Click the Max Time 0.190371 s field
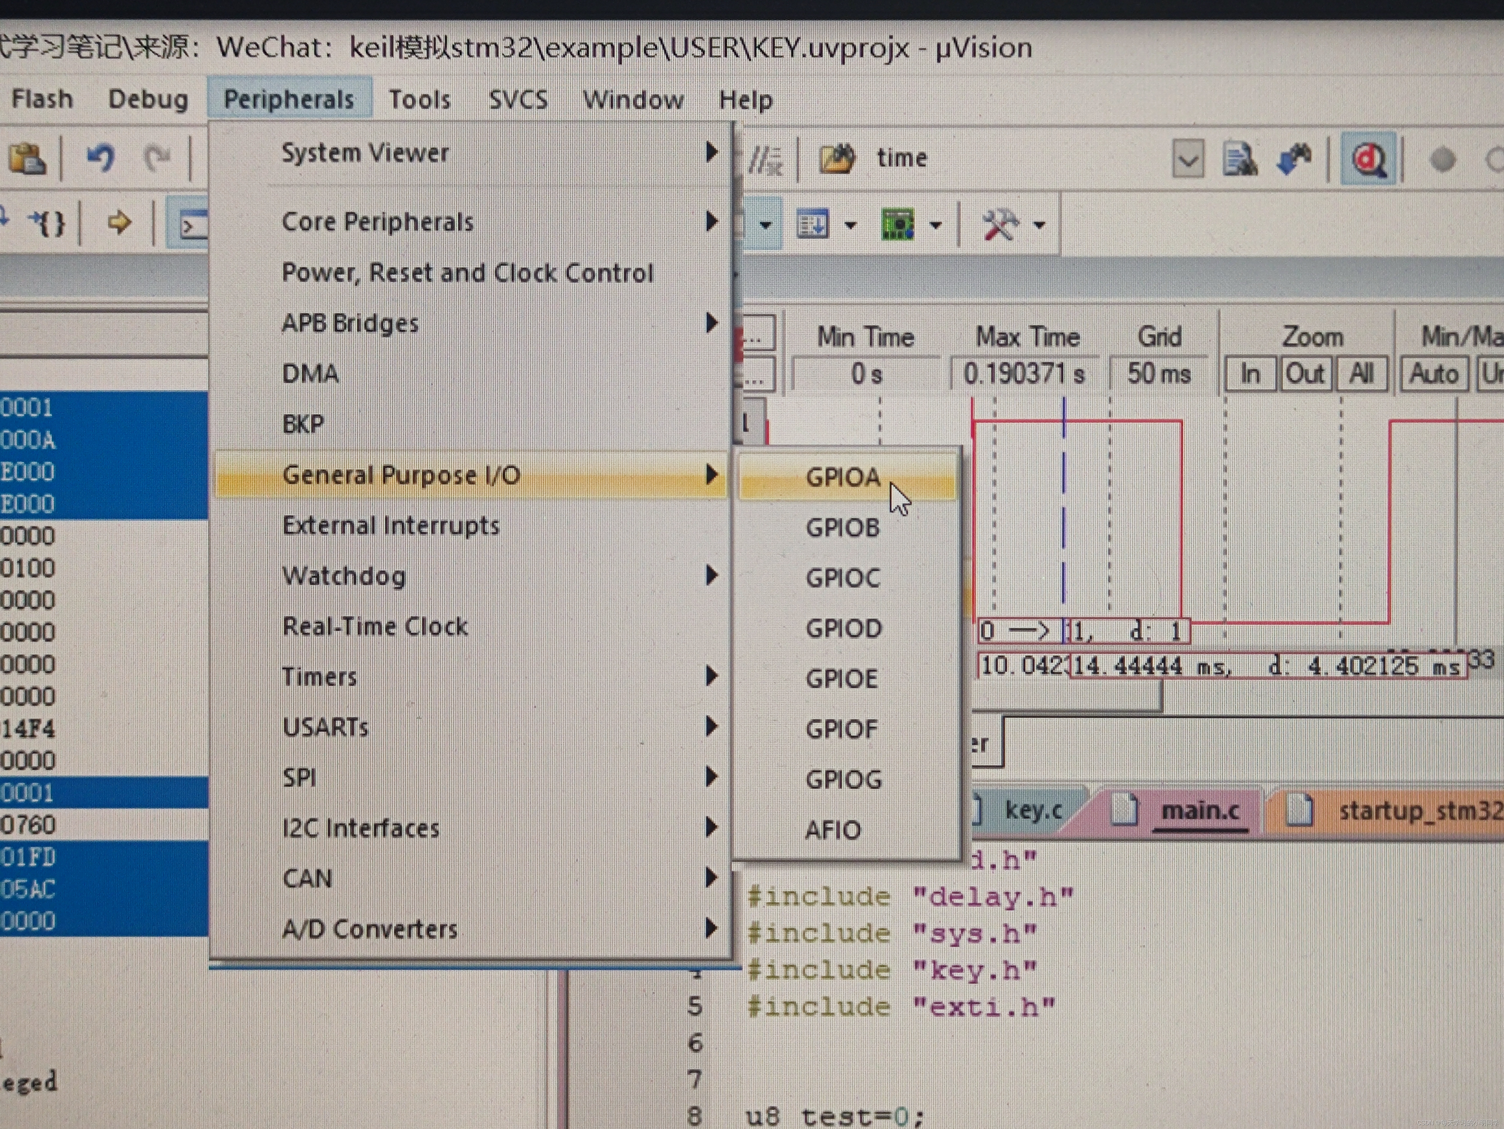Viewport: 1504px width, 1129px height. 1024,374
